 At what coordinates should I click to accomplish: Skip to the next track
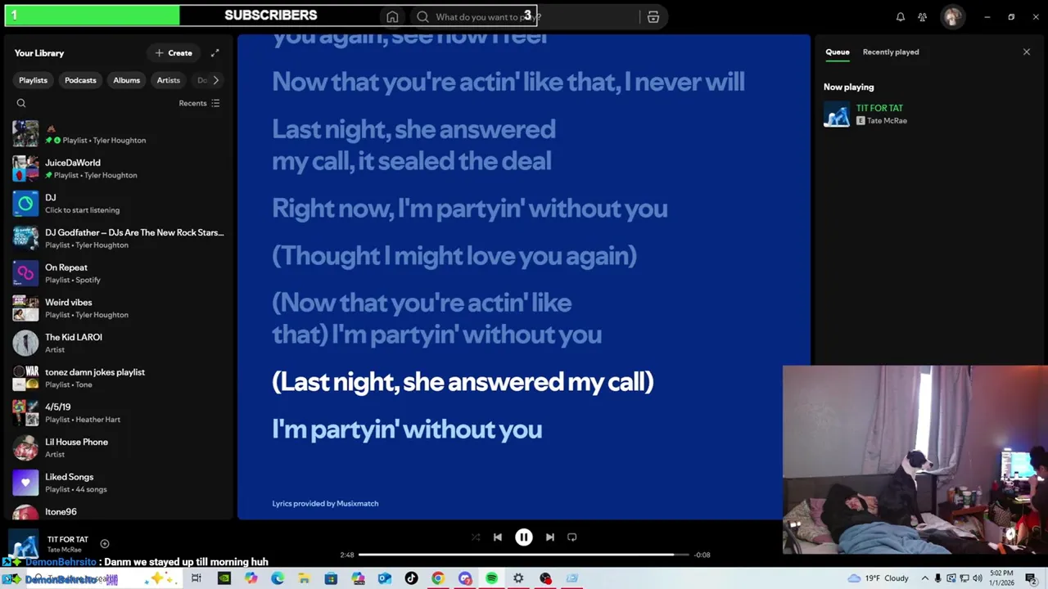[550, 537]
